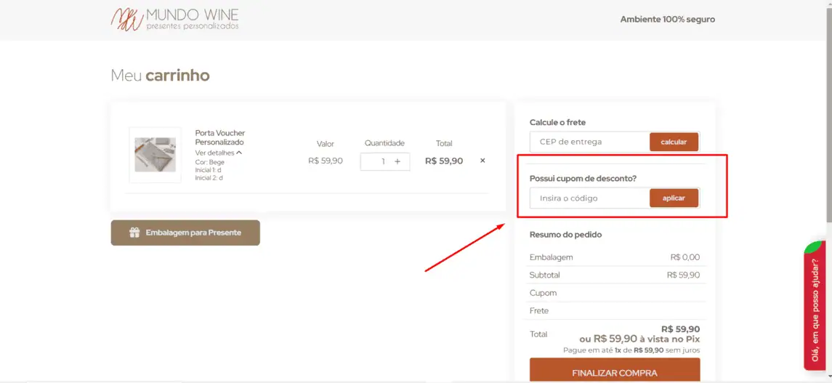
Task: Open the Porta Voucher product thumbnail
Action: [x=155, y=155]
